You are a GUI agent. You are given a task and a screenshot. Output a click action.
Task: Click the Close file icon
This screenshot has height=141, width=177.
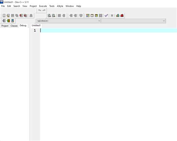pyautogui.click(x=21, y=16)
